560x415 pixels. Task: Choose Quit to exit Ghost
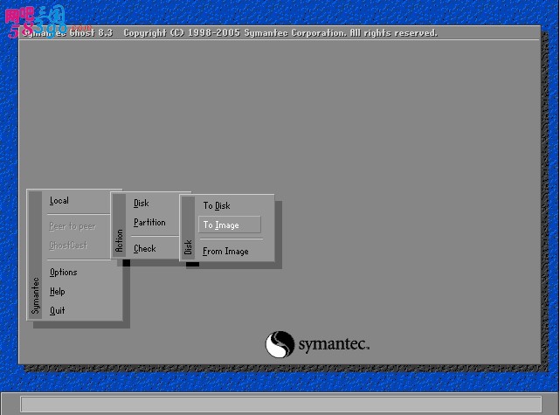[57, 310]
